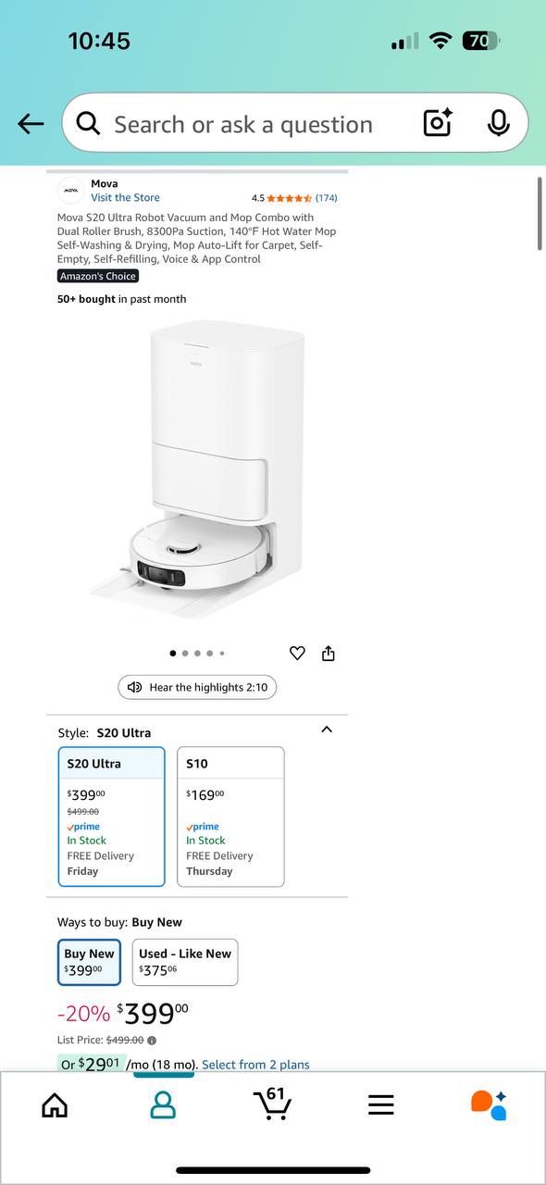Screen dimensions: 546x1185
Task: Collapse the Style section chevron
Action: click(x=326, y=730)
